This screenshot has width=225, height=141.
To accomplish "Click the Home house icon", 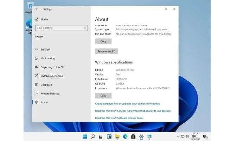I will pos(37,19).
